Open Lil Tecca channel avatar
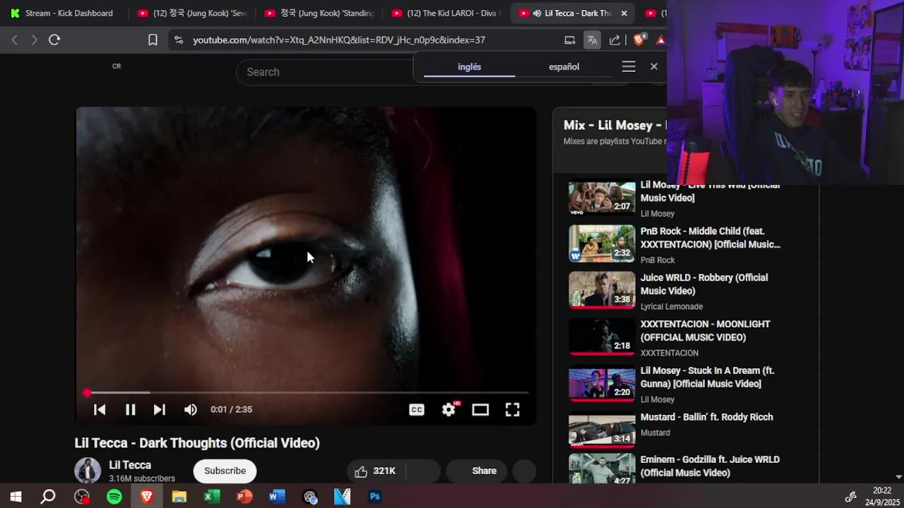 [88, 471]
